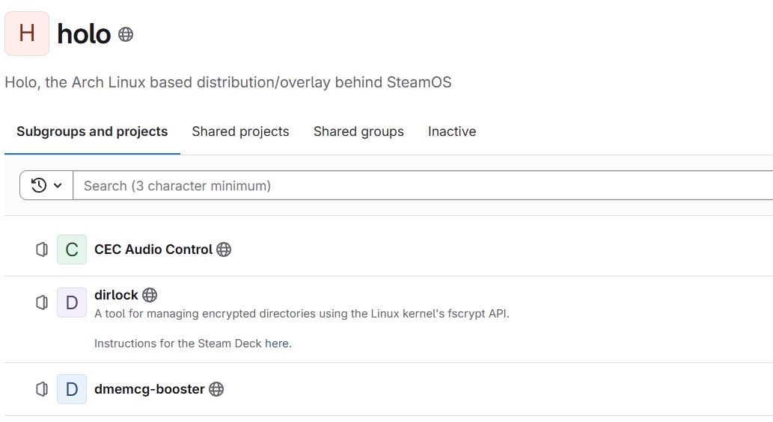The width and height of the screenshot is (773, 422).
Task: Focus the Search (3 character minimum) field
Action: (x=423, y=185)
